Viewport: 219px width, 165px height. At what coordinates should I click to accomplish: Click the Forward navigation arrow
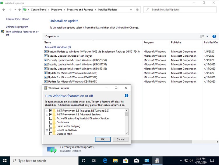(x=10, y=10)
